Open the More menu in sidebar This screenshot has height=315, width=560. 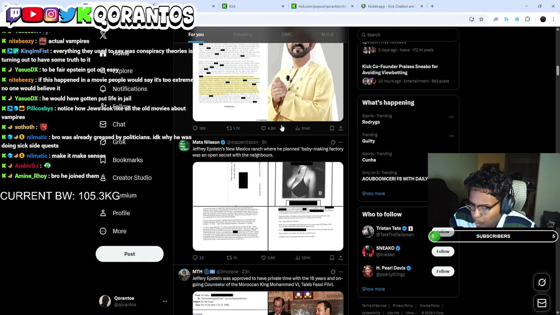(113, 231)
